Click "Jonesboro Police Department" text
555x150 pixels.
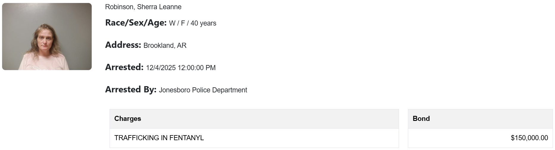pos(203,90)
